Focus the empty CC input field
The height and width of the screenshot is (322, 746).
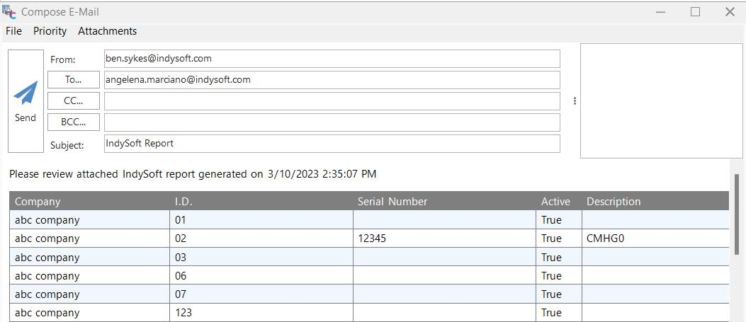pos(332,101)
